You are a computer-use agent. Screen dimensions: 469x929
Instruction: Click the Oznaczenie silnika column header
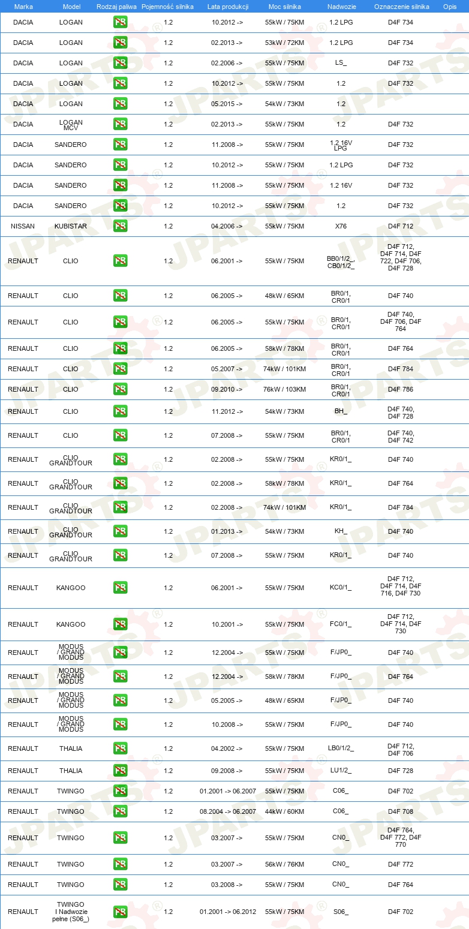[x=402, y=6]
